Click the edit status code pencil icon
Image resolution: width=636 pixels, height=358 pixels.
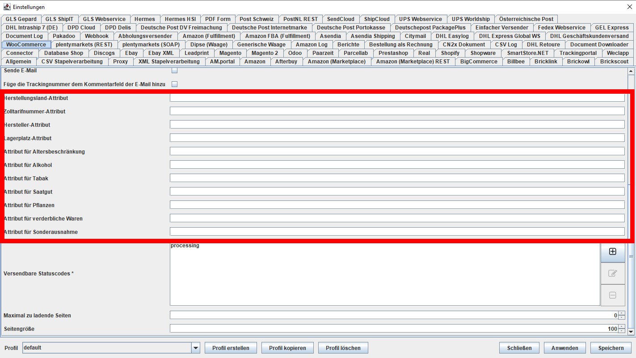coord(612,273)
